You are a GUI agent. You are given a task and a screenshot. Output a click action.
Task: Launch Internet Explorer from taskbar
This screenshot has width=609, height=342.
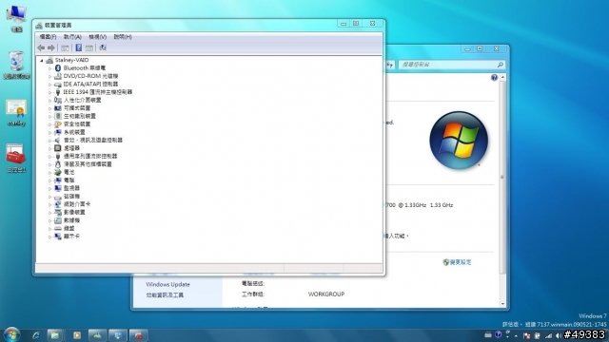(x=36, y=335)
